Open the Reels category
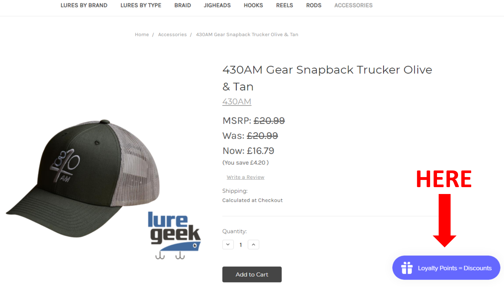 pyautogui.click(x=285, y=5)
